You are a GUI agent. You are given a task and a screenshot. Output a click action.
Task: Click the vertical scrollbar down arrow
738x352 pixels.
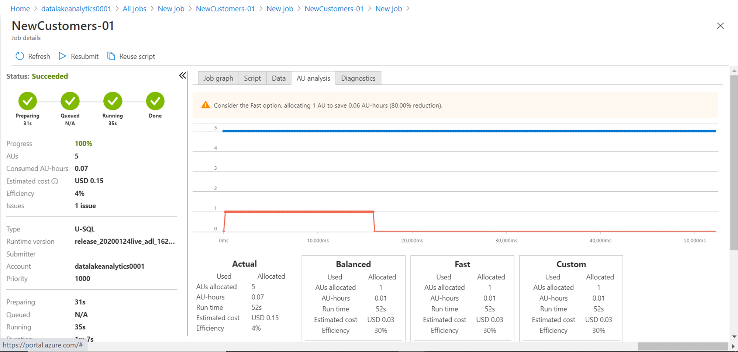734,337
